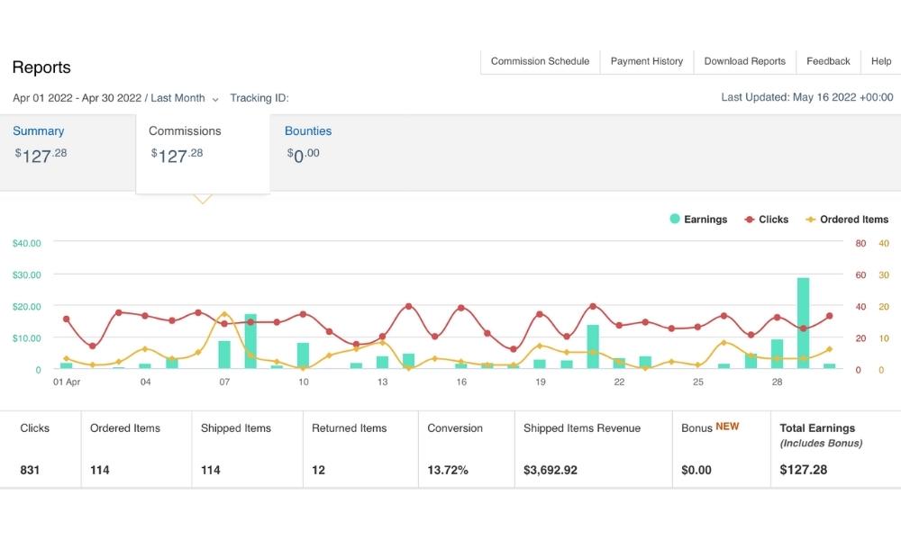
Task: Click the Last Updated May 16 2022 timestamp
Action: pos(806,97)
